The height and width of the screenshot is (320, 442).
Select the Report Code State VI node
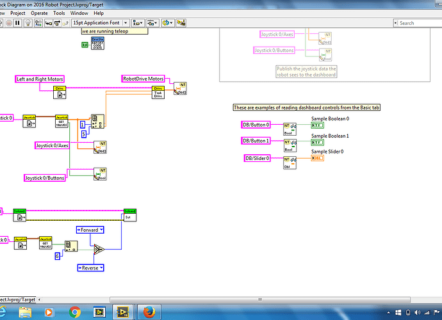[97, 43]
